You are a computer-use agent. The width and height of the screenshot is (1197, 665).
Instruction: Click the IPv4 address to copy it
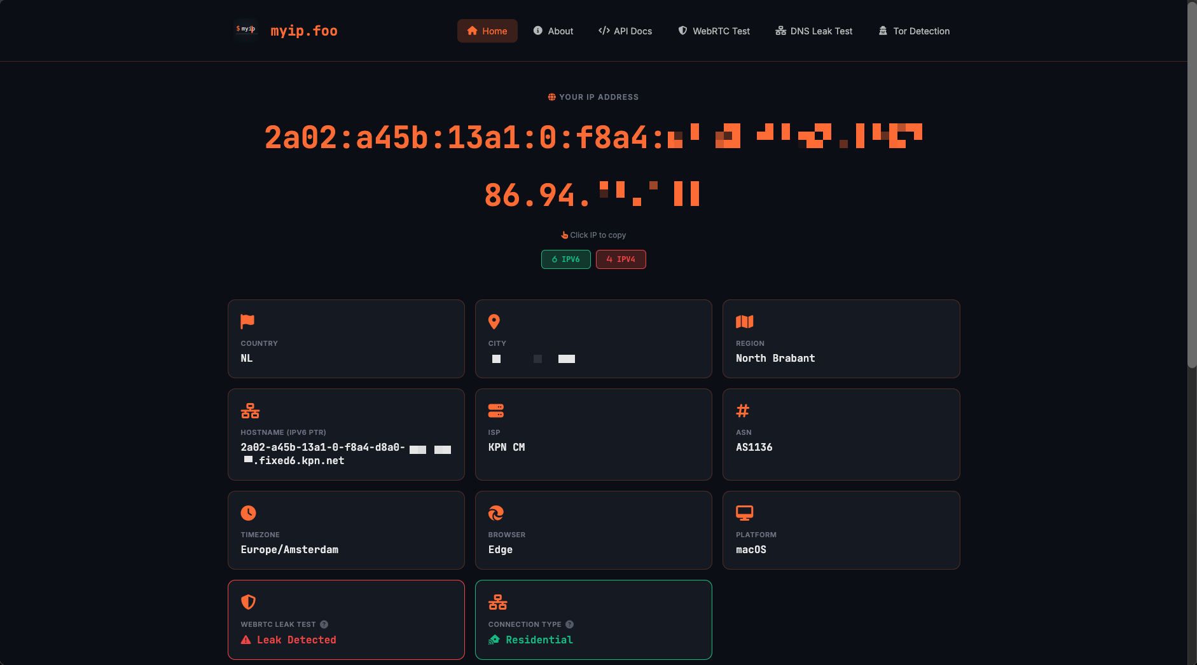593,195
